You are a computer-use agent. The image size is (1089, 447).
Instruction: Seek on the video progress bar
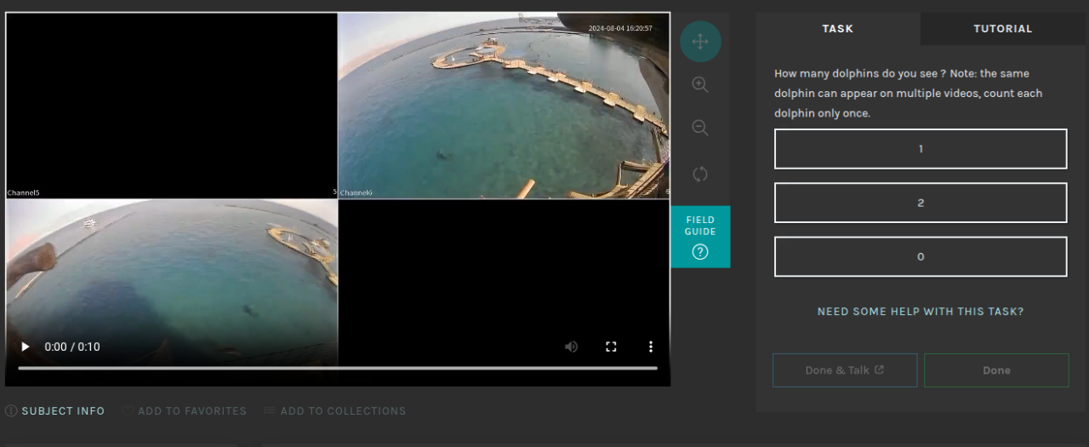pyautogui.click(x=338, y=368)
